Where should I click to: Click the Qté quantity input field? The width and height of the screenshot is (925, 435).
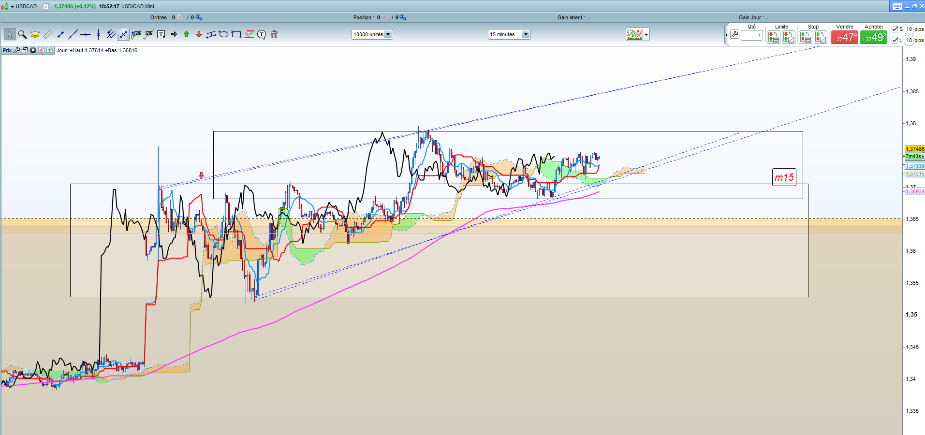[752, 35]
